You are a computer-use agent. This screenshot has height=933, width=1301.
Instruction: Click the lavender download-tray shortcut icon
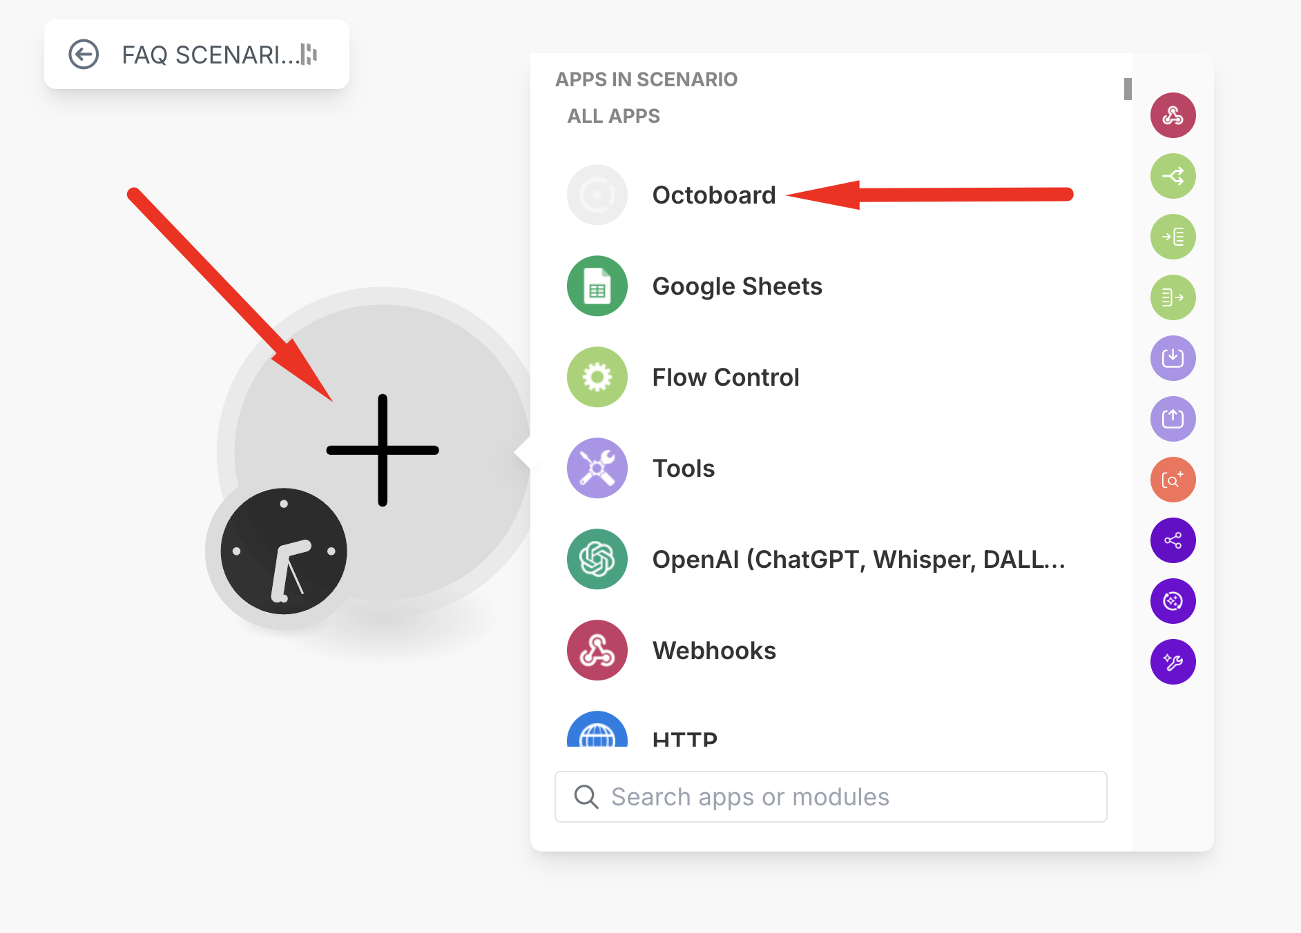coord(1173,358)
